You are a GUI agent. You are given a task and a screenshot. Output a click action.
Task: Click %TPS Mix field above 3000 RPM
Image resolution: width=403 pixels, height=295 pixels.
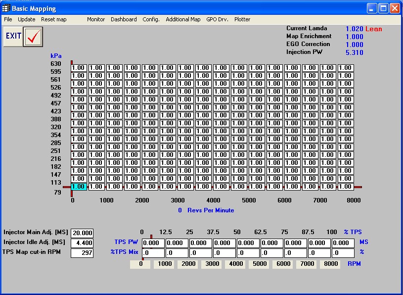224,253
